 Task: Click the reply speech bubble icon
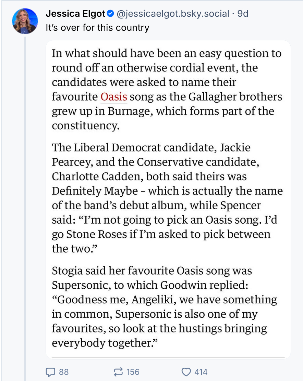(x=50, y=372)
